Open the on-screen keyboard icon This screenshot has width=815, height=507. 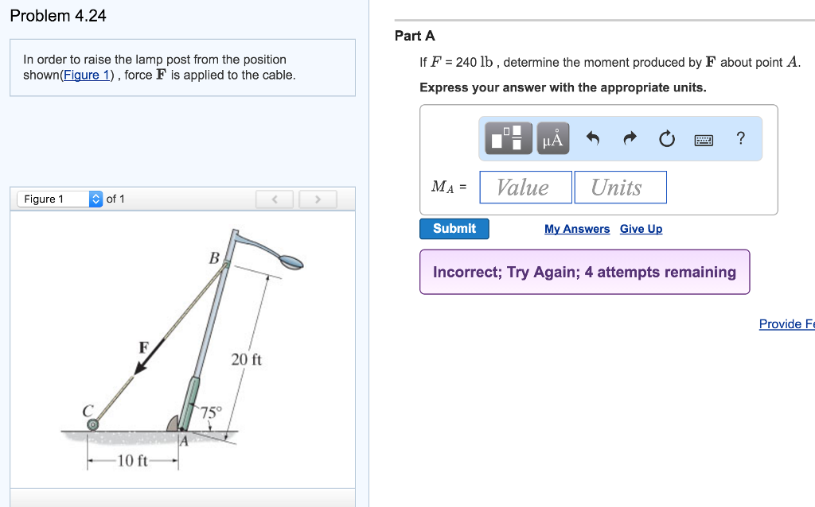coord(704,138)
